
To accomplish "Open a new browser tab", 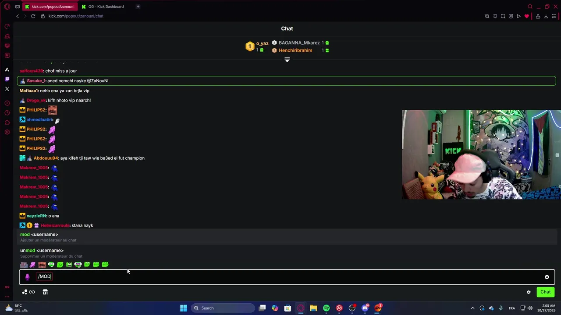I will click(138, 7).
